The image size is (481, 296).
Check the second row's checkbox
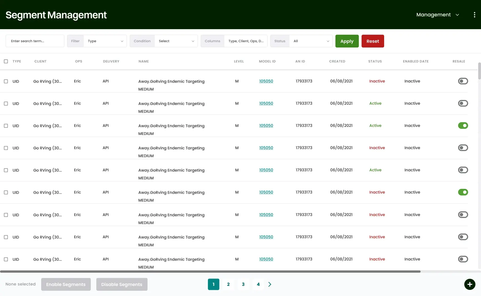click(x=6, y=104)
